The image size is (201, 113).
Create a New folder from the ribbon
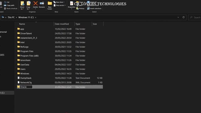point(50,5)
